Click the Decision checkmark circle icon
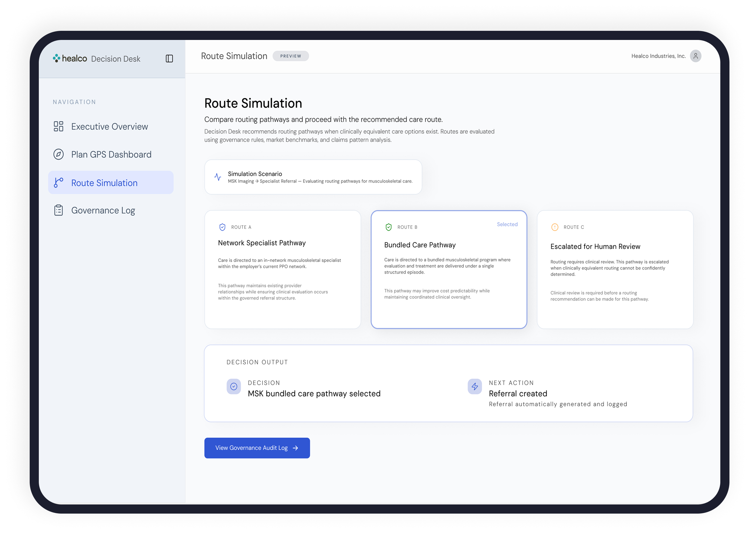Screen dimensions: 750x533 click(234, 387)
